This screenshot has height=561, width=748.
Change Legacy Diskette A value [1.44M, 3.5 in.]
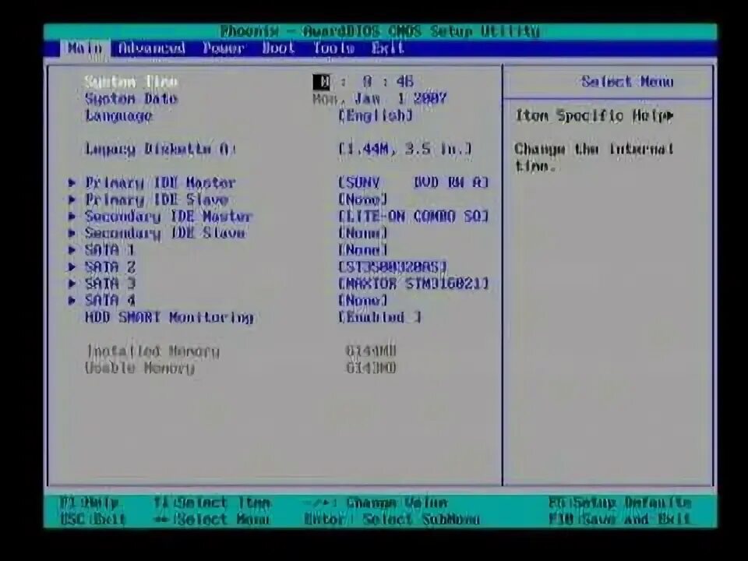(x=405, y=150)
